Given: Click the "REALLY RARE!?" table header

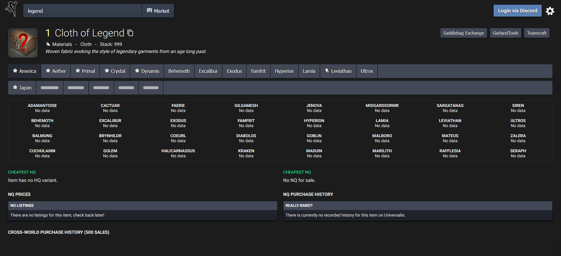Looking at the screenshot, I should [x=418, y=206].
